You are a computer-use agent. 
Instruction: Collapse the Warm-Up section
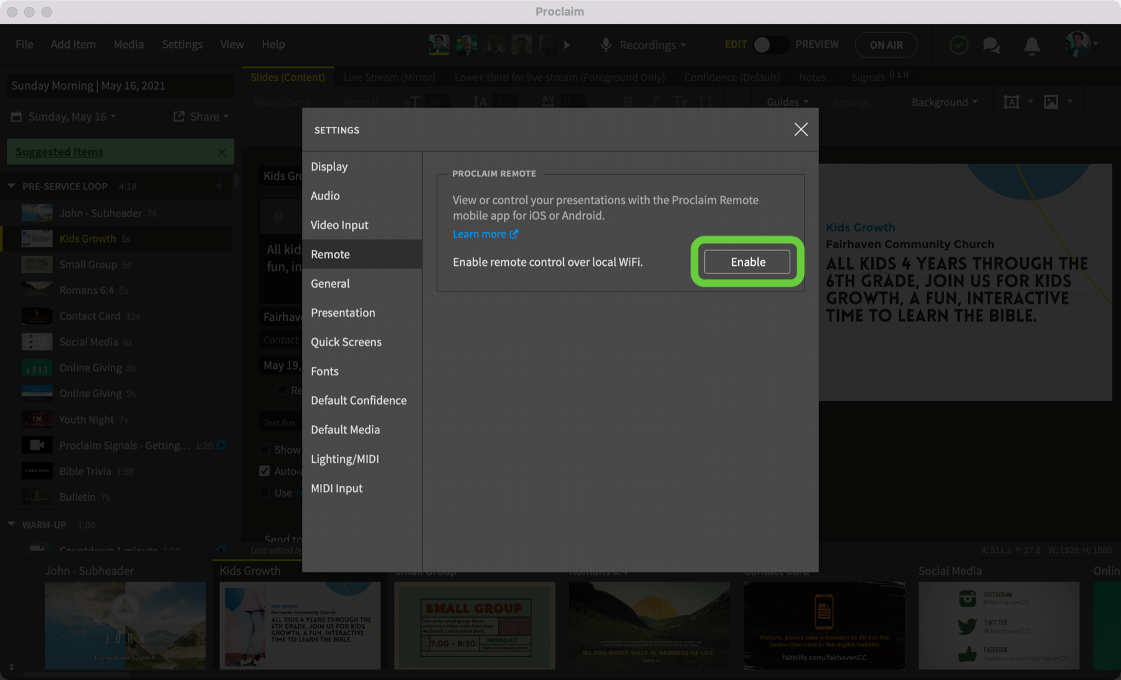tap(11, 524)
